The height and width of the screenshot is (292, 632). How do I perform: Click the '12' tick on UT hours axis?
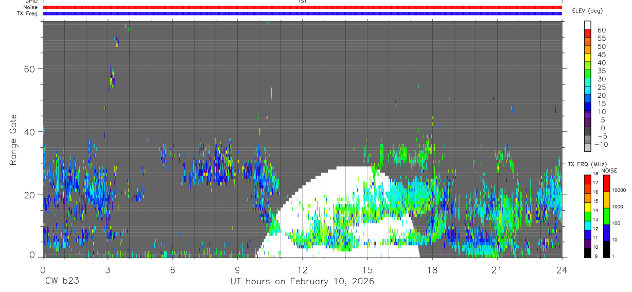click(x=302, y=269)
